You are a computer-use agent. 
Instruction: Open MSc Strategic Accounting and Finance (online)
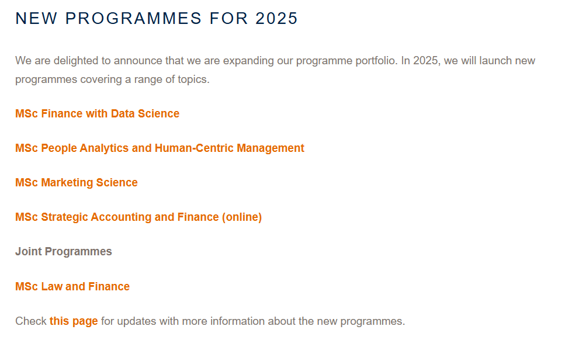[x=138, y=217]
